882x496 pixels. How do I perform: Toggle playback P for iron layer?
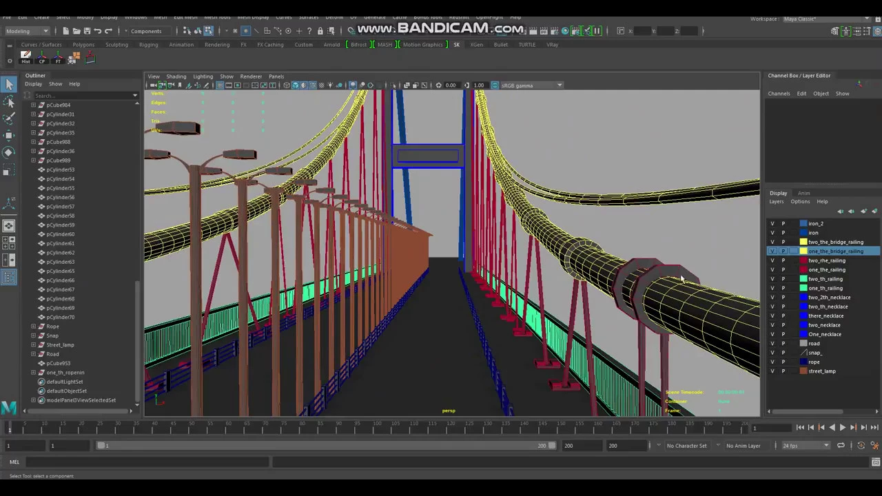tap(783, 233)
